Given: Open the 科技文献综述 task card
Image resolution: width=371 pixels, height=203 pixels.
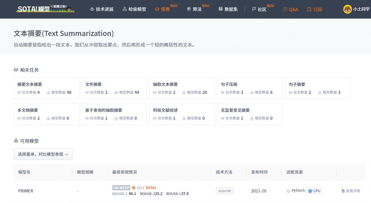Looking at the screenshot, I should pos(182,114).
